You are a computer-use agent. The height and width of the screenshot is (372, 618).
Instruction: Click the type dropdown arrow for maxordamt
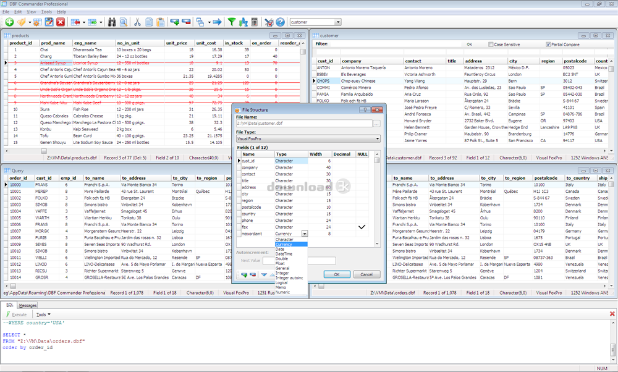(x=305, y=234)
